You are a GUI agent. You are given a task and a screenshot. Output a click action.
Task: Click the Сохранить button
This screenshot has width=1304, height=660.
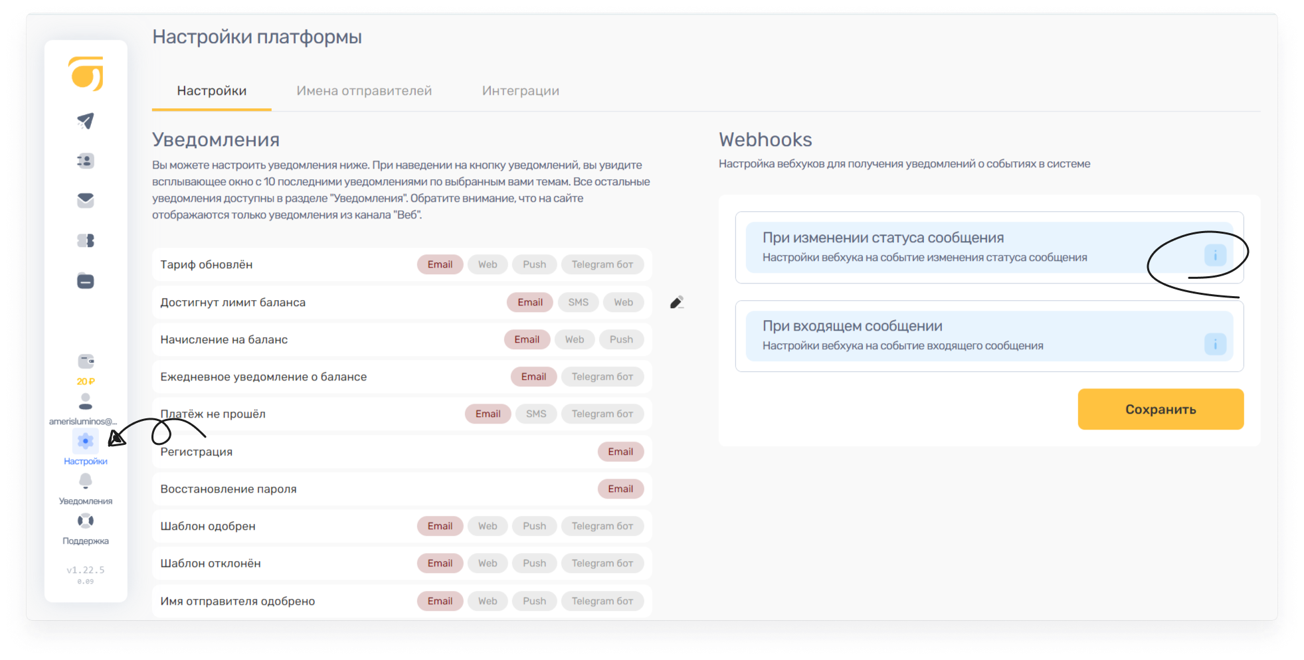click(x=1161, y=409)
